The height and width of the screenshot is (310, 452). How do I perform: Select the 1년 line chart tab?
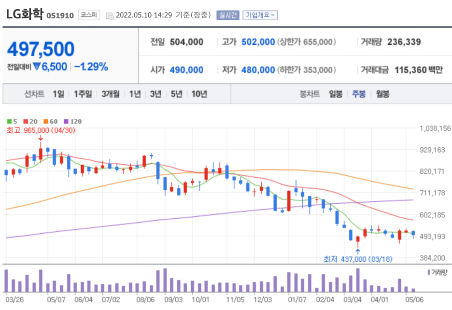(135, 94)
